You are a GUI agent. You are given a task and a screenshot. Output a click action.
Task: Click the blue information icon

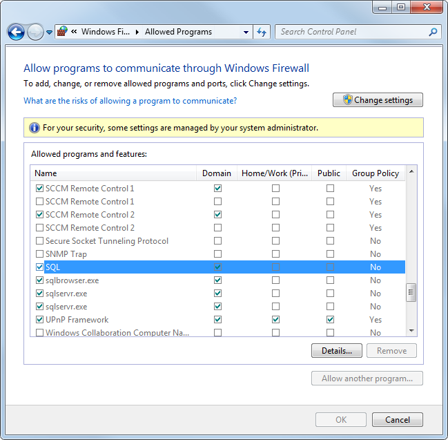35,128
